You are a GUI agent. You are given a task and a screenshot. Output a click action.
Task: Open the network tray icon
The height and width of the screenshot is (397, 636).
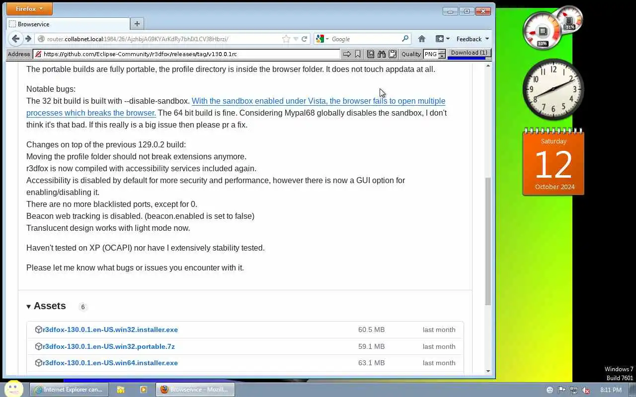(574, 390)
